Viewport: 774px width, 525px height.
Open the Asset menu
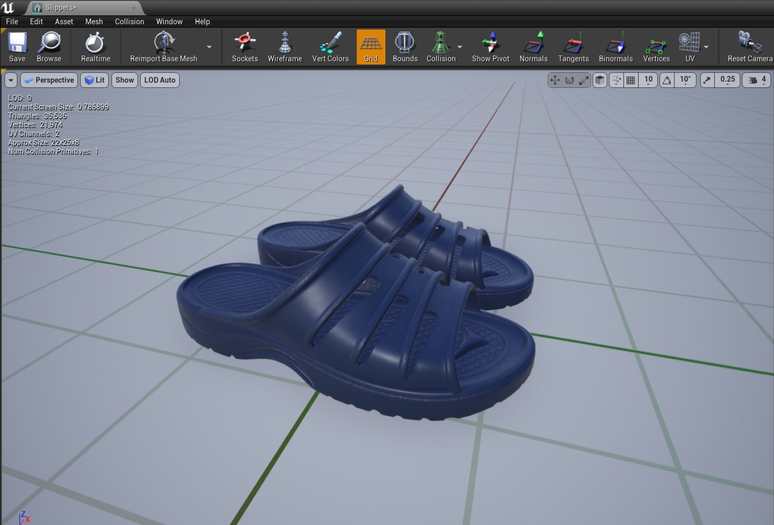[64, 21]
